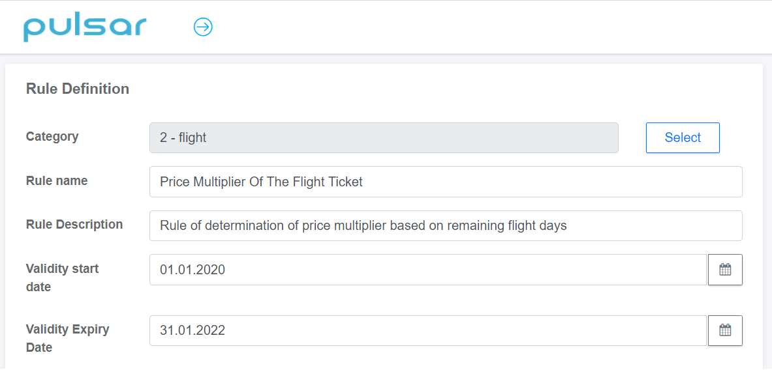Click the Select button beside Category
772x370 pixels.
pos(683,137)
